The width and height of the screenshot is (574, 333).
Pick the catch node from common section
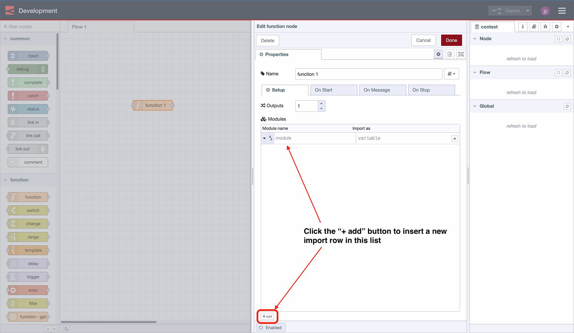[28, 95]
